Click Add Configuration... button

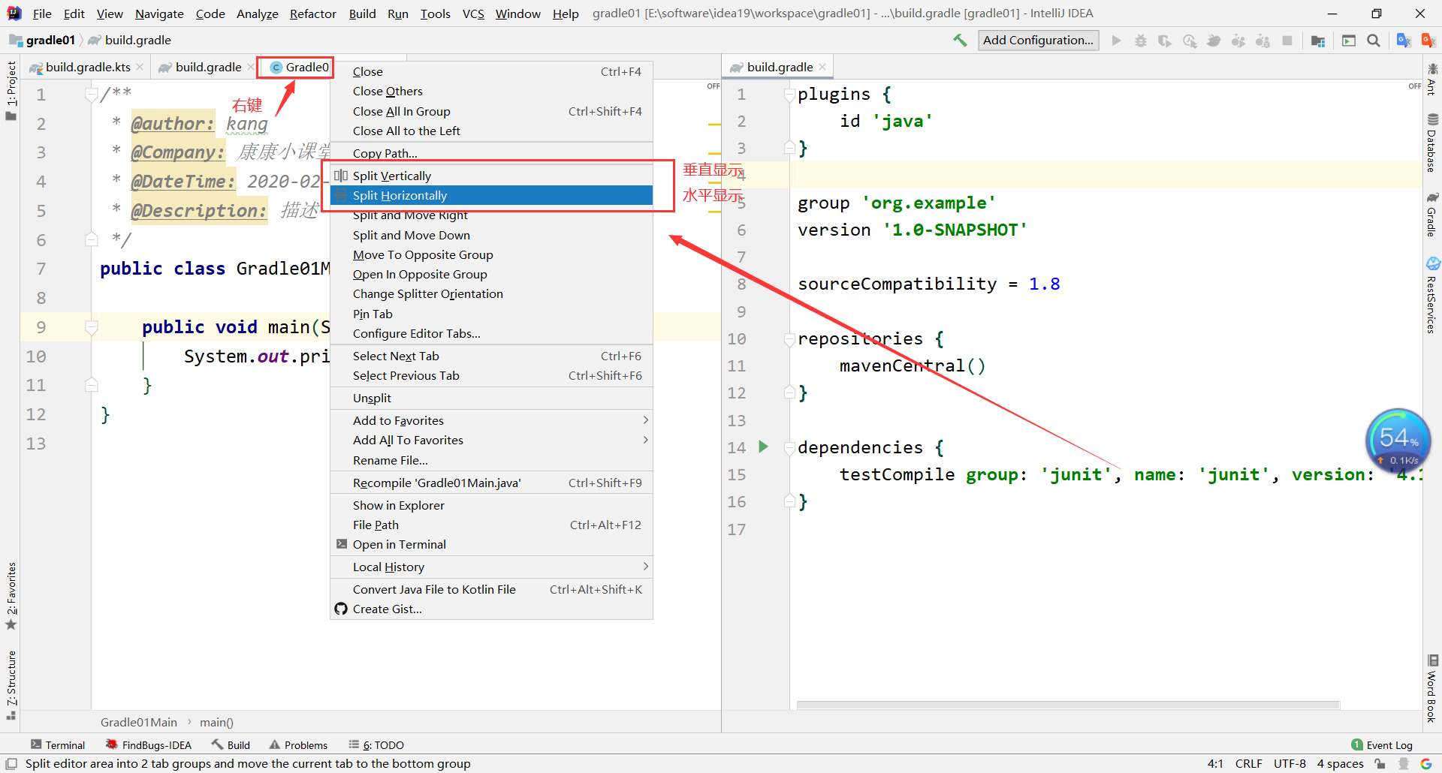(1038, 41)
